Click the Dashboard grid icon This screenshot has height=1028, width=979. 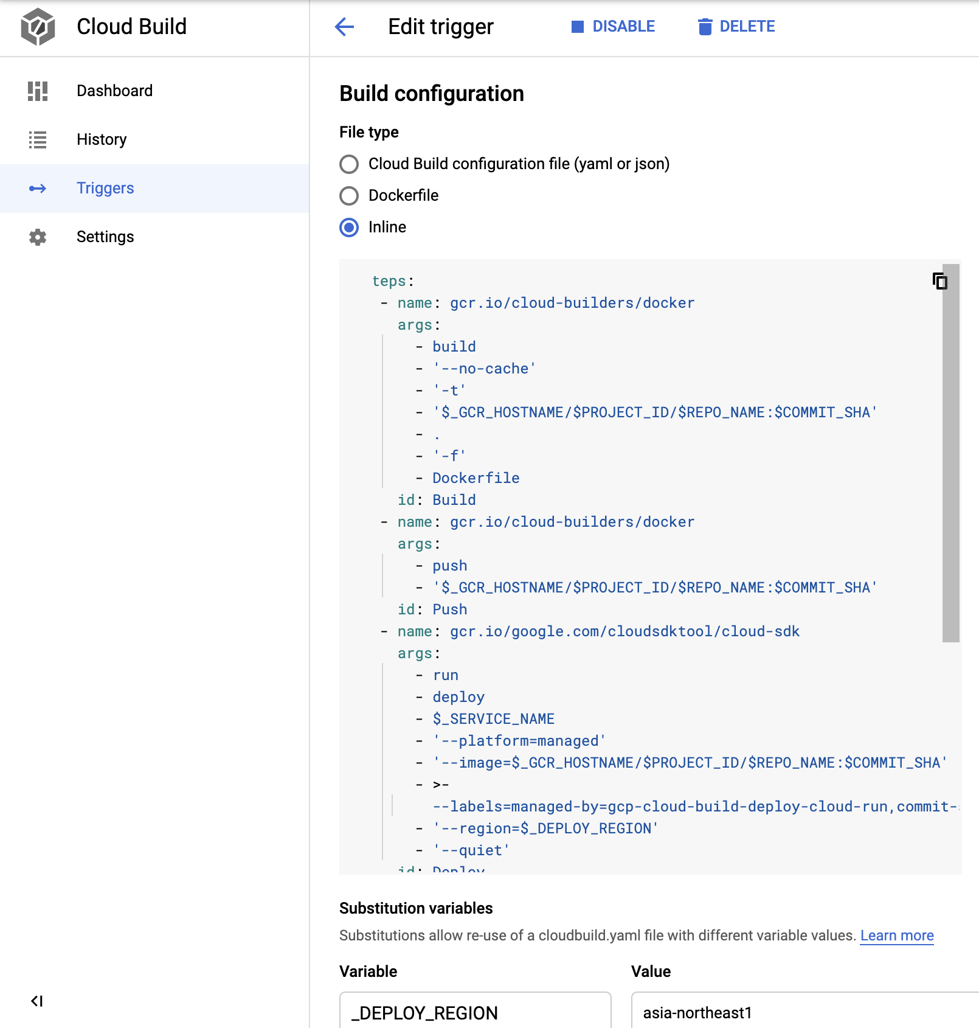[x=38, y=91]
